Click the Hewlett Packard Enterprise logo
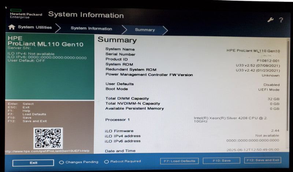The width and height of the screenshot is (293, 172). 26,14
